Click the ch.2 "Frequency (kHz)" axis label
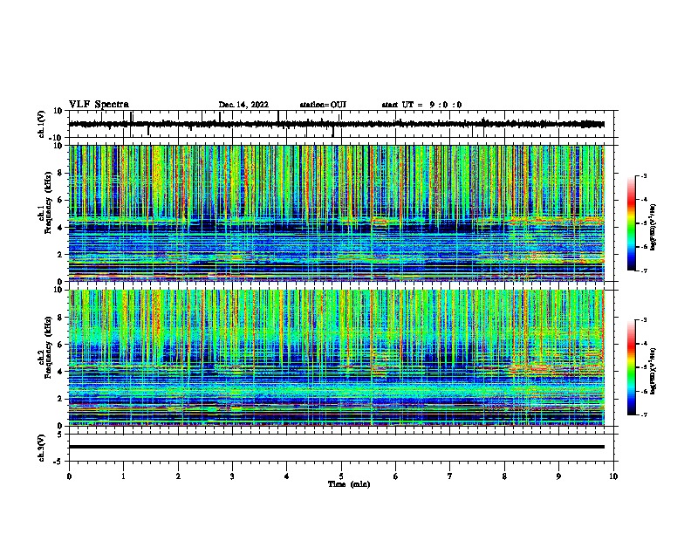The width and height of the screenshot is (691, 534). (x=48, y=347)
